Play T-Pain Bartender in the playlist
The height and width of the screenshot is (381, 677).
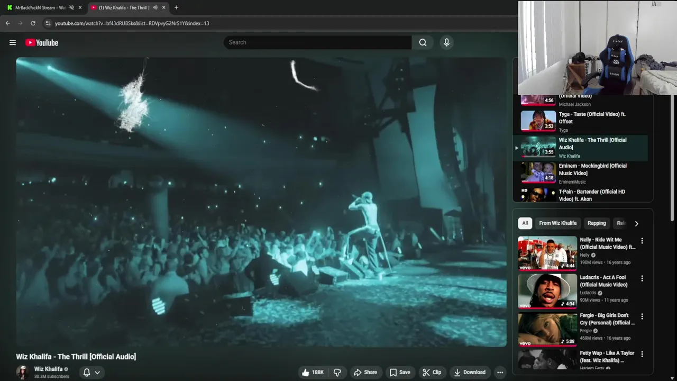[x=580, y=195]
